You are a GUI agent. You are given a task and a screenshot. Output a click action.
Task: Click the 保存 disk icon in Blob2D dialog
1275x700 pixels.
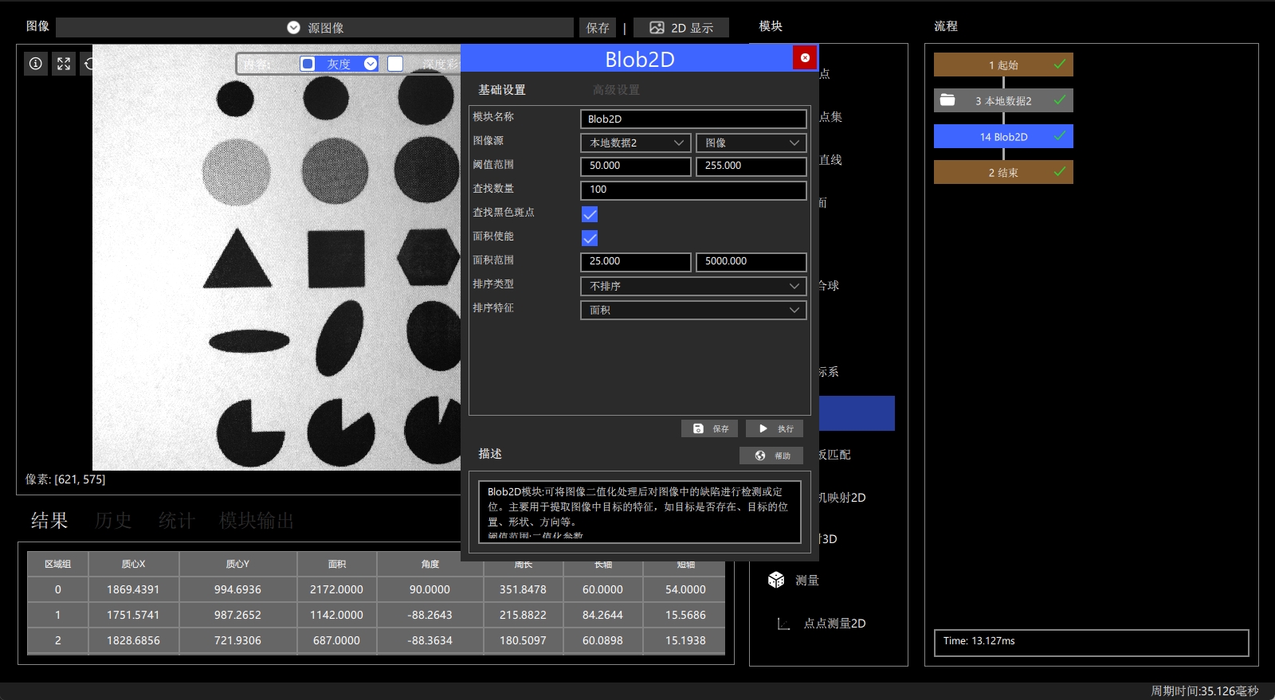[698, 428]
